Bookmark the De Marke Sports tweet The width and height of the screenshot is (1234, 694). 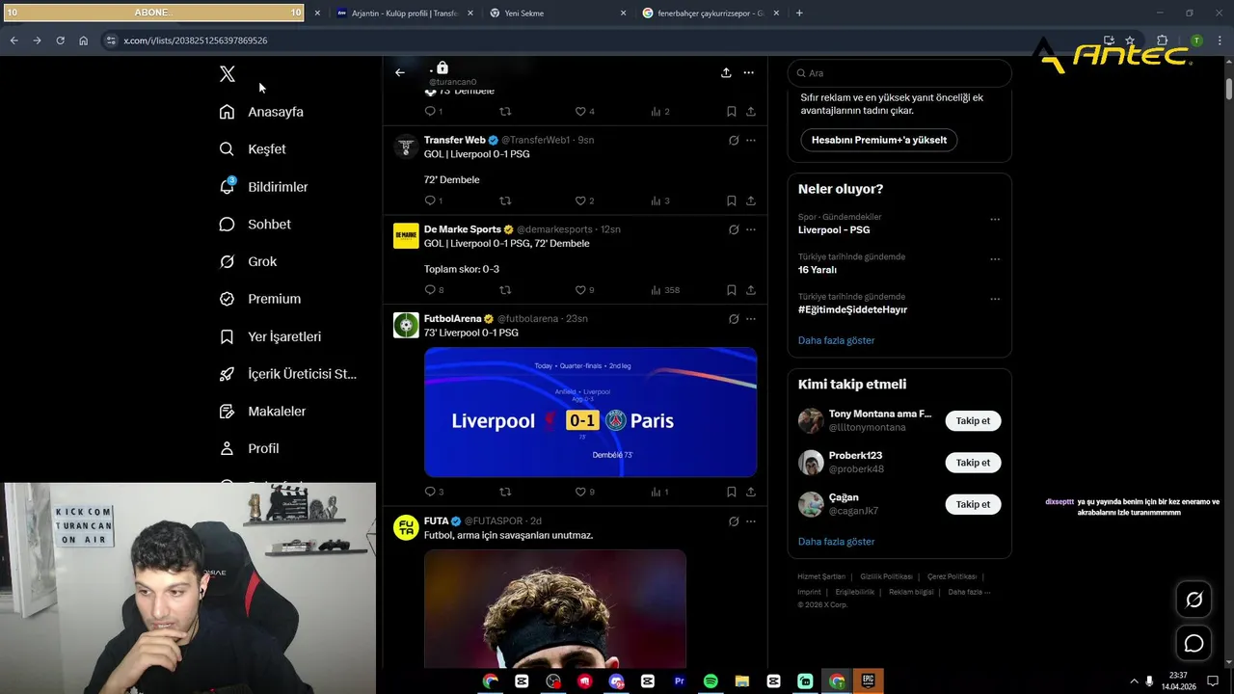[732, 290]
